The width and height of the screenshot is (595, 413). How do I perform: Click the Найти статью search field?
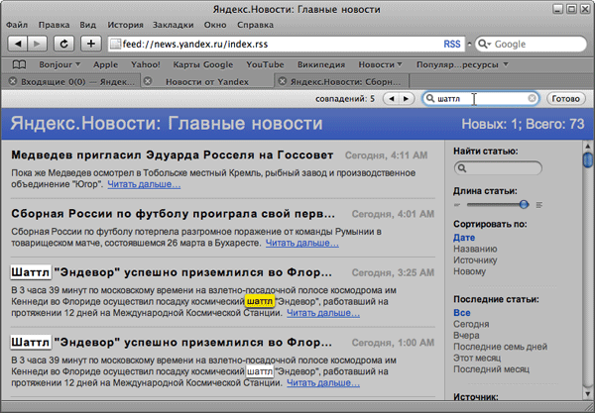[x=498, y=168]
